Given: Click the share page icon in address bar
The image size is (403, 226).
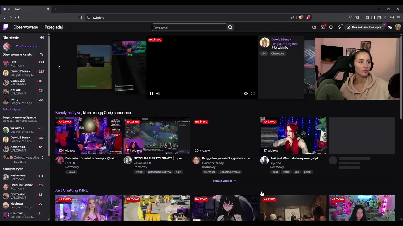Looking at the screenshot, I should (293, 18).
